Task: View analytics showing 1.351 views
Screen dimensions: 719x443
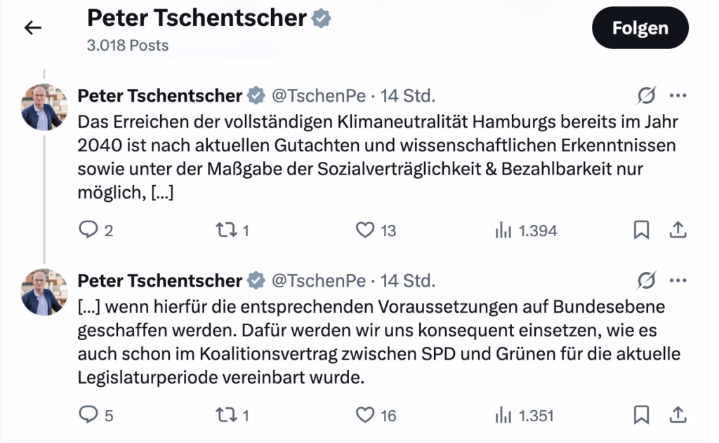Action: click(x=503, y=416)
